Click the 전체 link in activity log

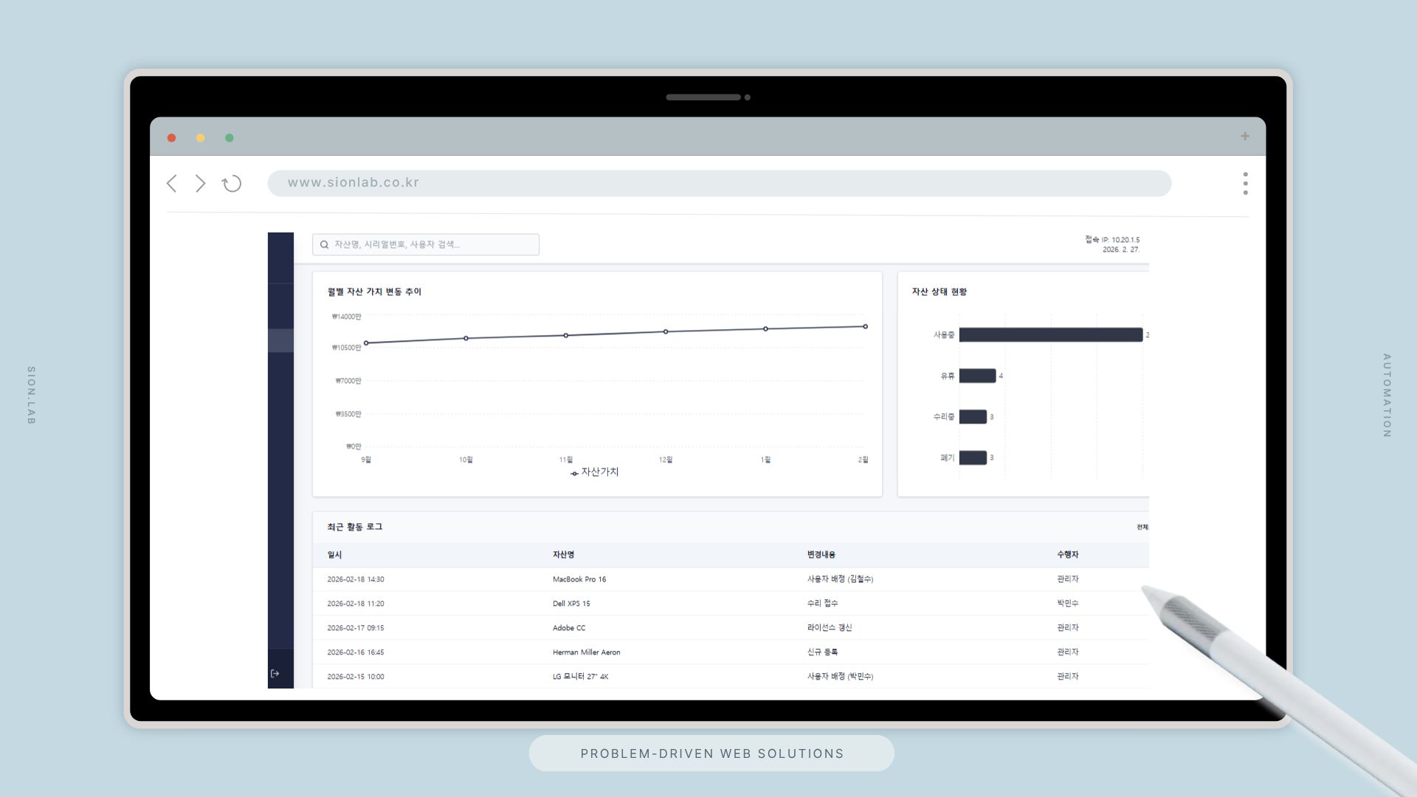pos(1142,527)
